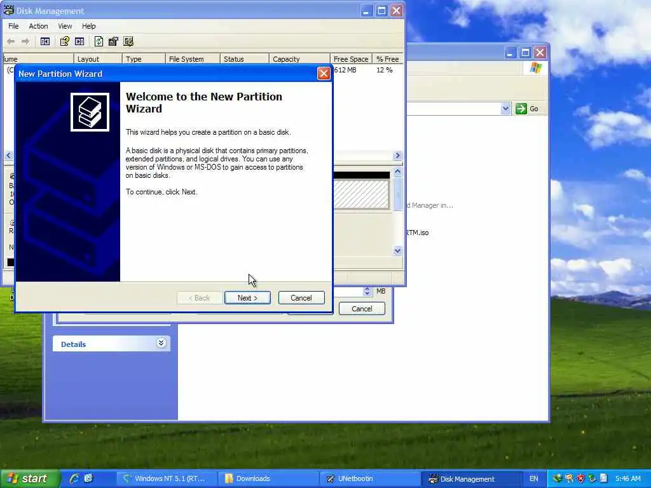Click the 12 % free cell
Image resolution: width=651 pixels, height=488 pixels.
(x=385, y=70)
